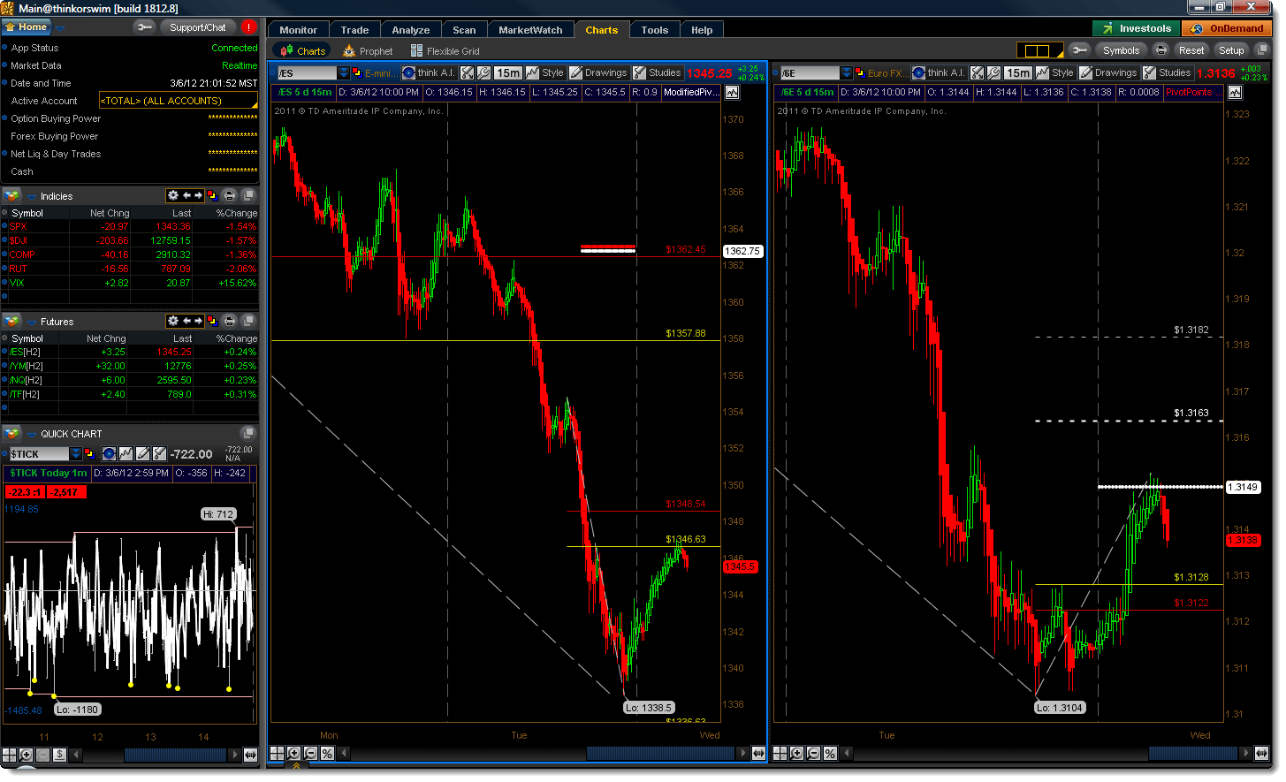
Task: Click the 15m timeframe button in /ES chart
Action: click(x=508, y=72)
